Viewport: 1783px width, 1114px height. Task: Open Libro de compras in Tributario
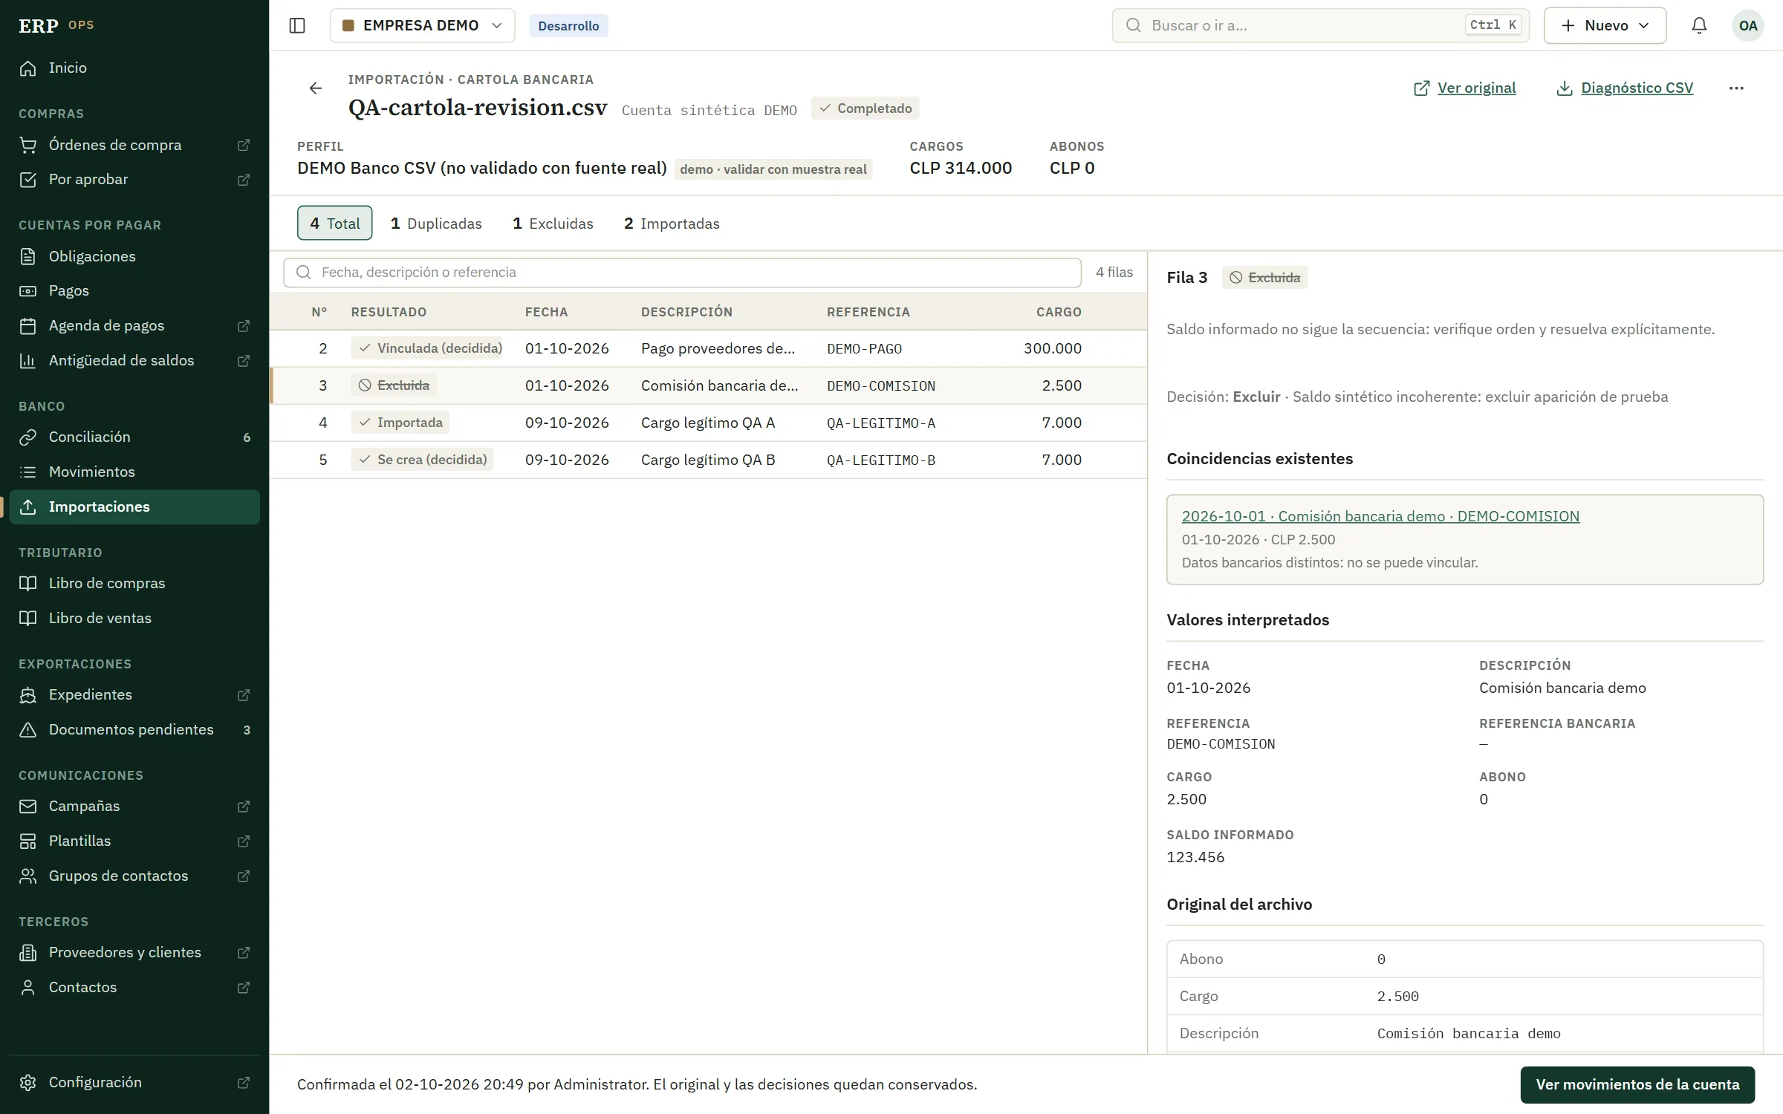(x=134, y=583)
